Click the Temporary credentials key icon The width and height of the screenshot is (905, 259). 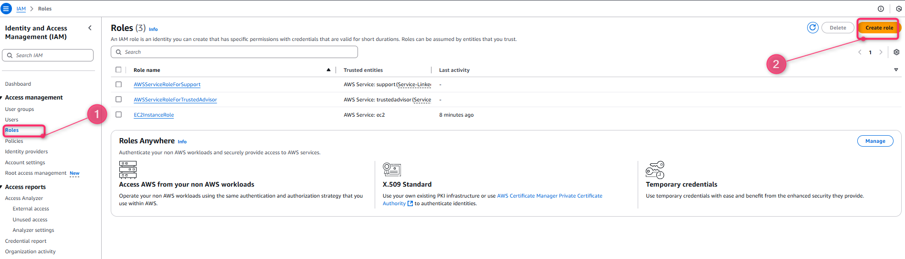click(655, 169)
